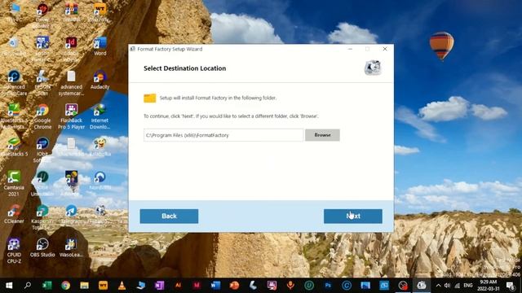Click the yellow folder icon in the wizard

point(150,98)
